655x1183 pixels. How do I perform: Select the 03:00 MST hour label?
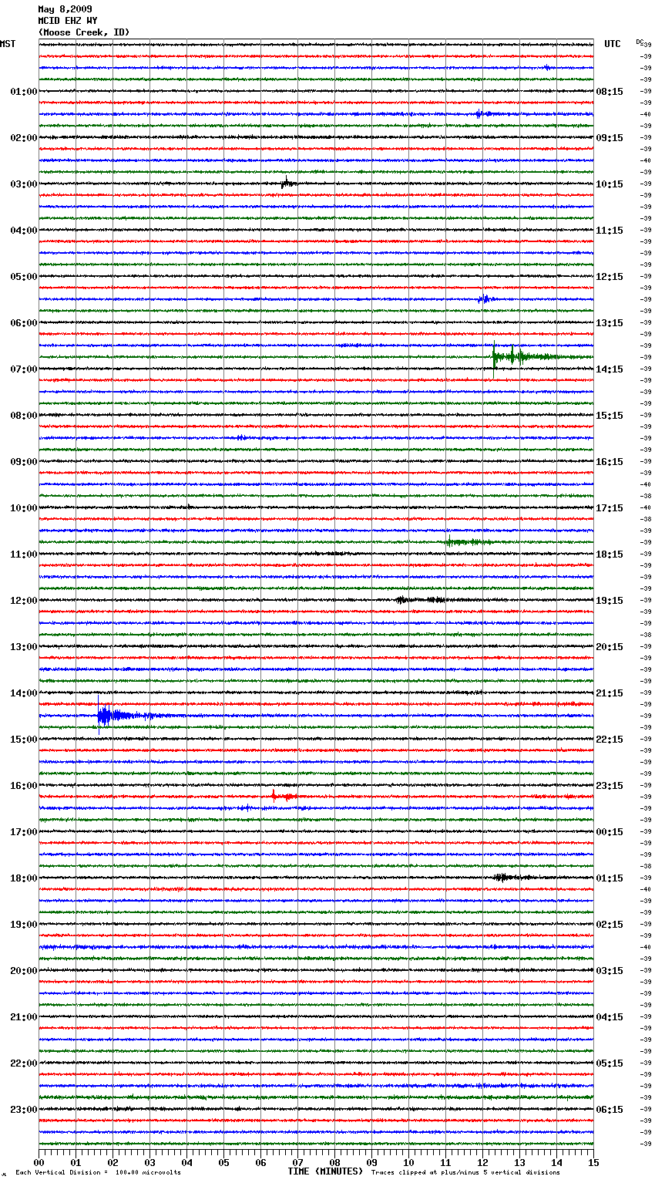coord(24,184)
